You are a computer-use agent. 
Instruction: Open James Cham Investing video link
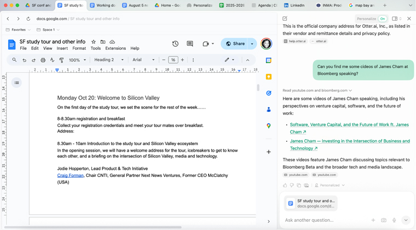(x=350, y=145)
